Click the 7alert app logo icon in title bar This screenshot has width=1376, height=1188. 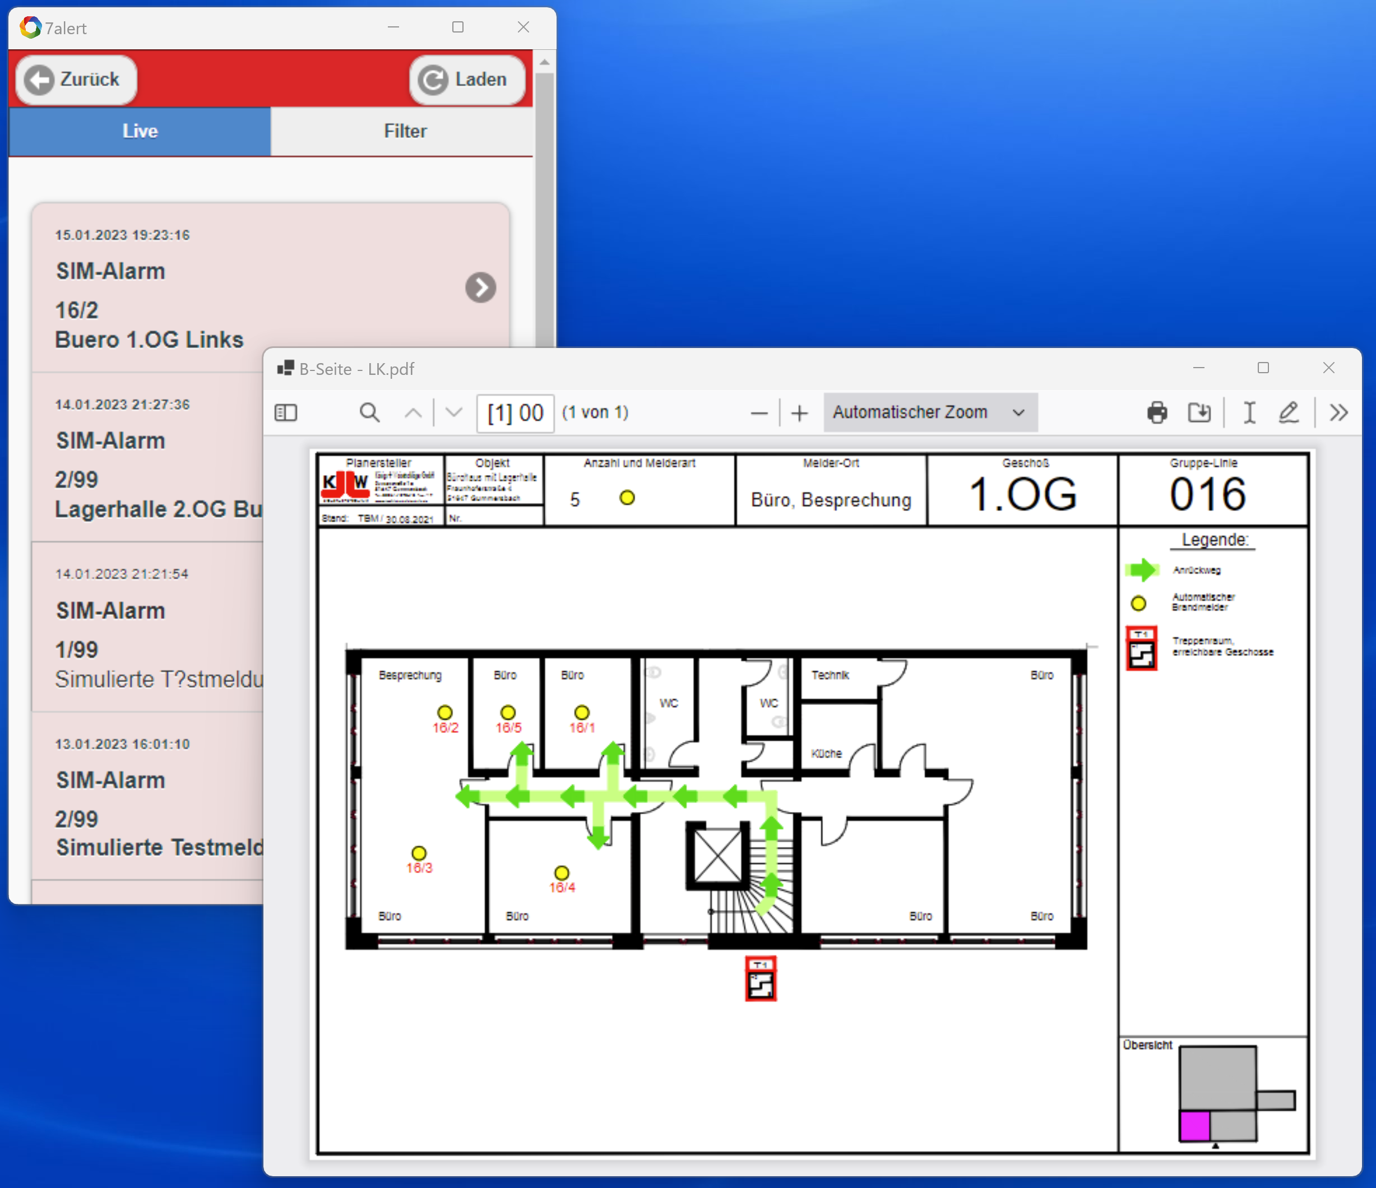tap(30, 27)
